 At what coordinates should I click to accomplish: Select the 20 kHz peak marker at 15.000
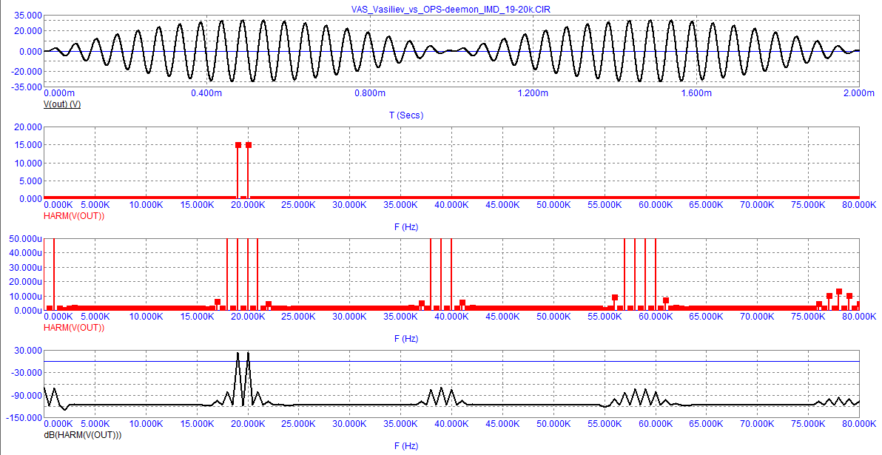pos(248,145)
